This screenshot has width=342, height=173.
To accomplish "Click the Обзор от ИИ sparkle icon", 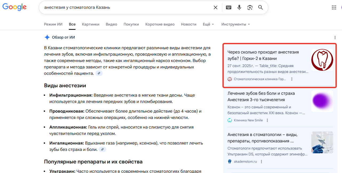I will click(47, 38).
